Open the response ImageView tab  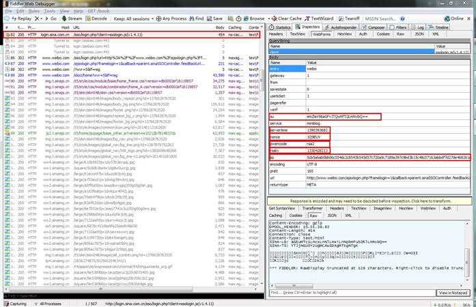pyautogui.click(x=382, y=208)
